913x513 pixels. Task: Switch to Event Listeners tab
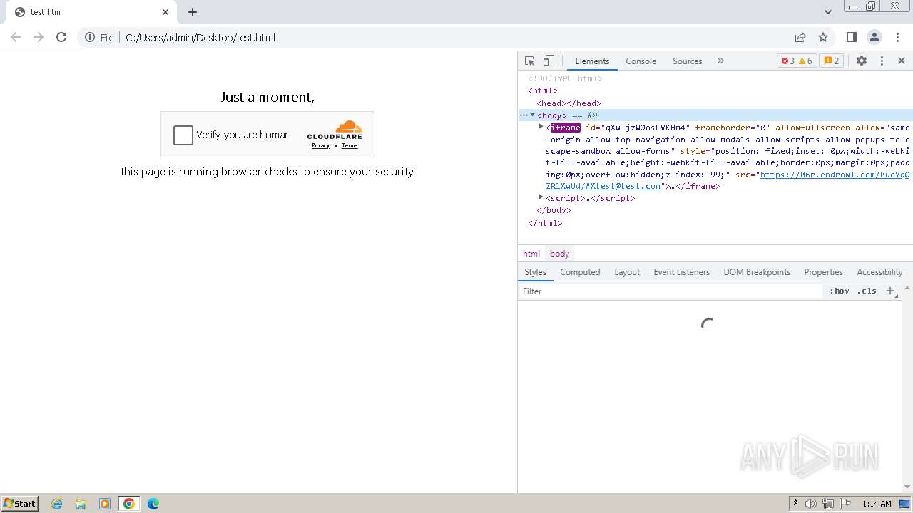click(x=681, y=272)
